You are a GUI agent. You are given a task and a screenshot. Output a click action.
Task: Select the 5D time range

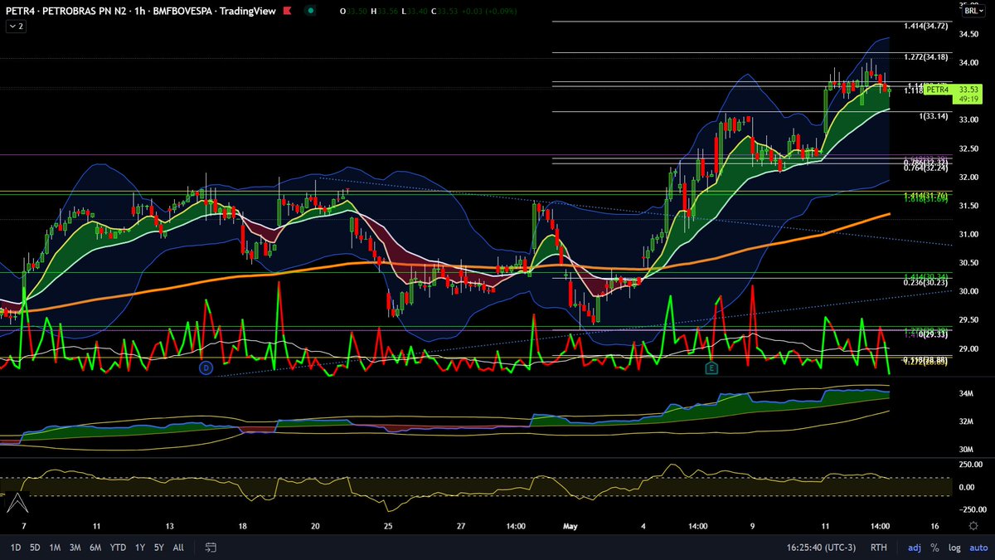pyautogui.click(x=35, y=548)
